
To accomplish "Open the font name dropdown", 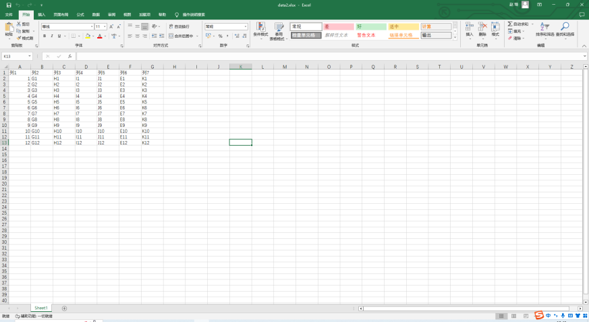I will click(92, 27).
